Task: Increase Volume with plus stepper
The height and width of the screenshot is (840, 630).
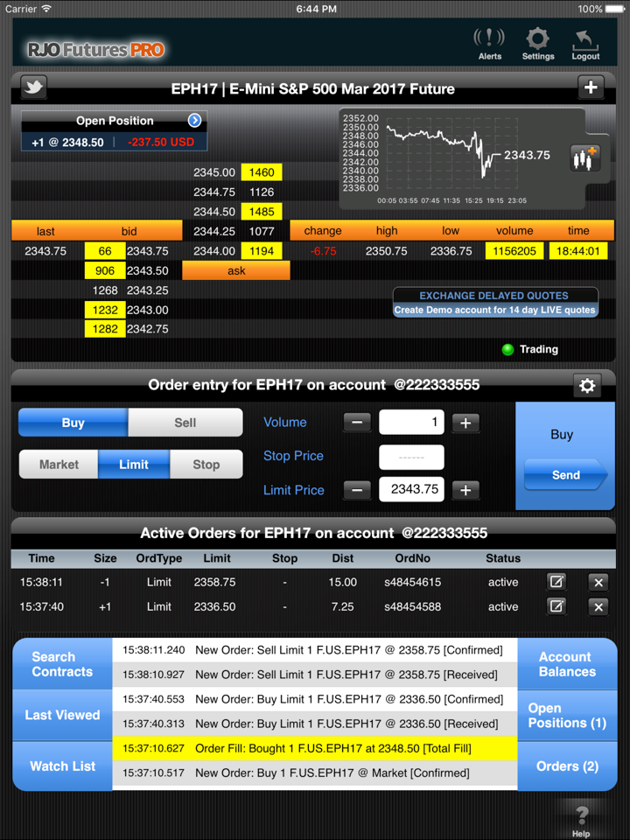Action: [x=465, y=423]
